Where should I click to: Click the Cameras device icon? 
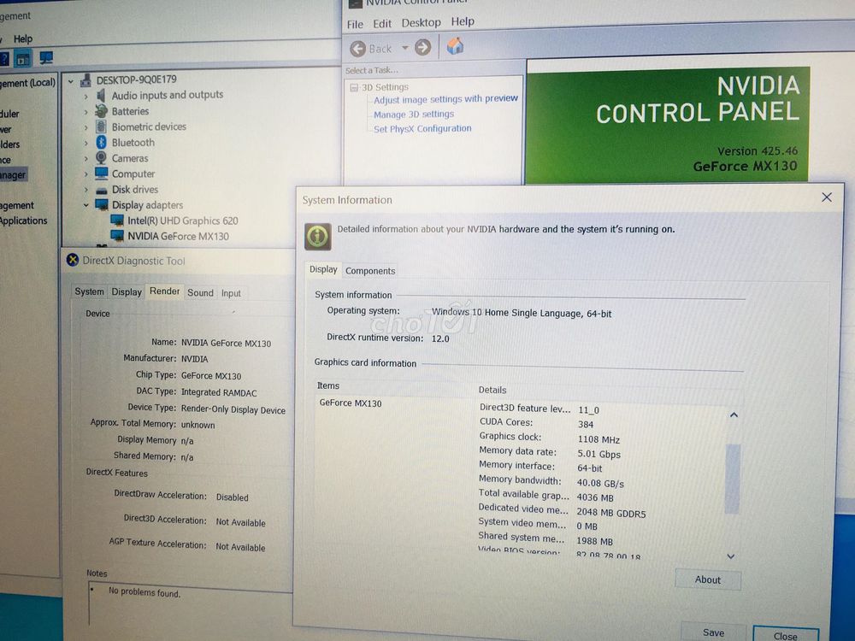(x=101, y=158)
